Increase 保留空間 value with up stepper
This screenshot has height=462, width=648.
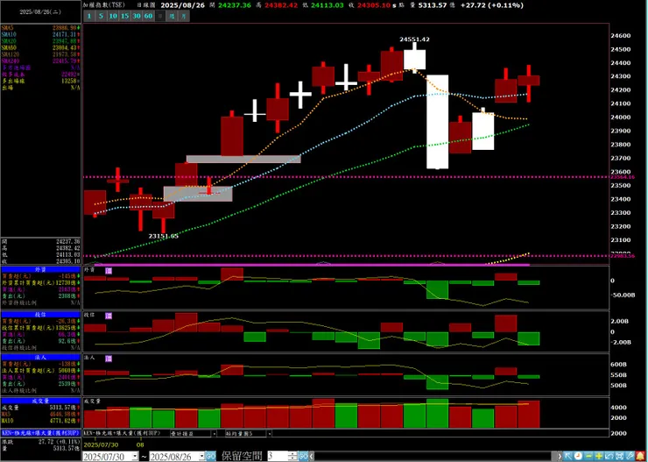(x=293, y=454)
